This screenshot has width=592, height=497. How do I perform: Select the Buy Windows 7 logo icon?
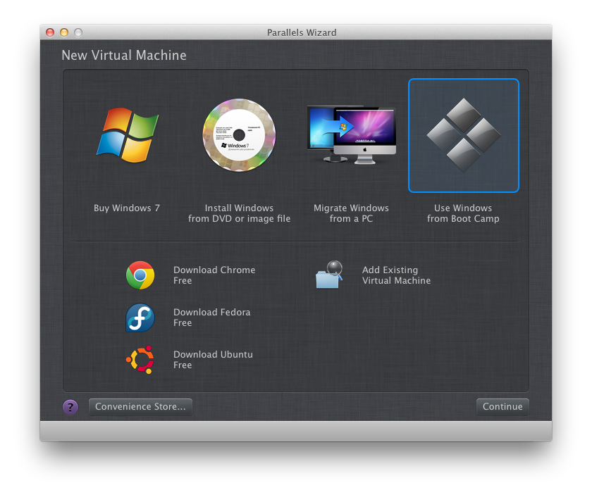tap(128, 134)
